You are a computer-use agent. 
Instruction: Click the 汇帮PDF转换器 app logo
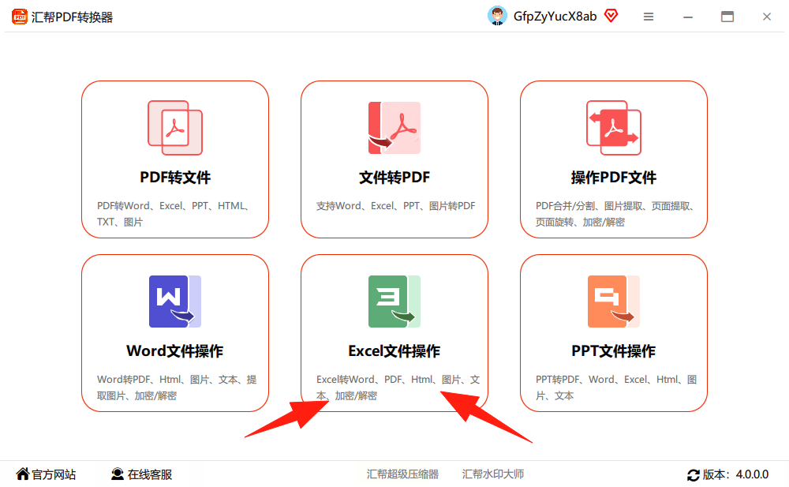pos(19,17)
